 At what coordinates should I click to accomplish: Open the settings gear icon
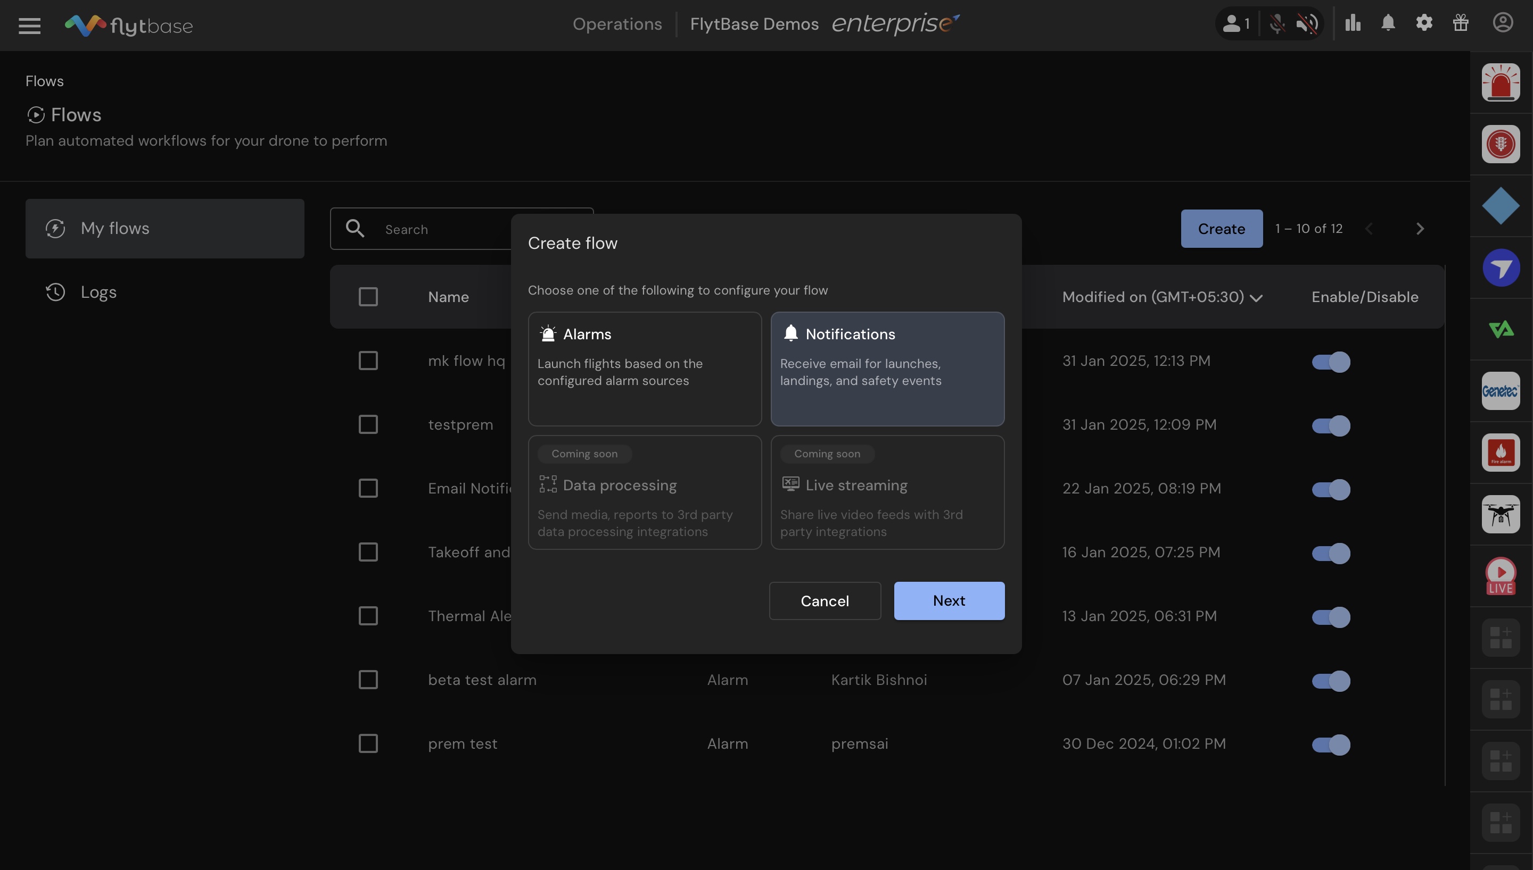pyautogui.click(x=1423, y=23)
